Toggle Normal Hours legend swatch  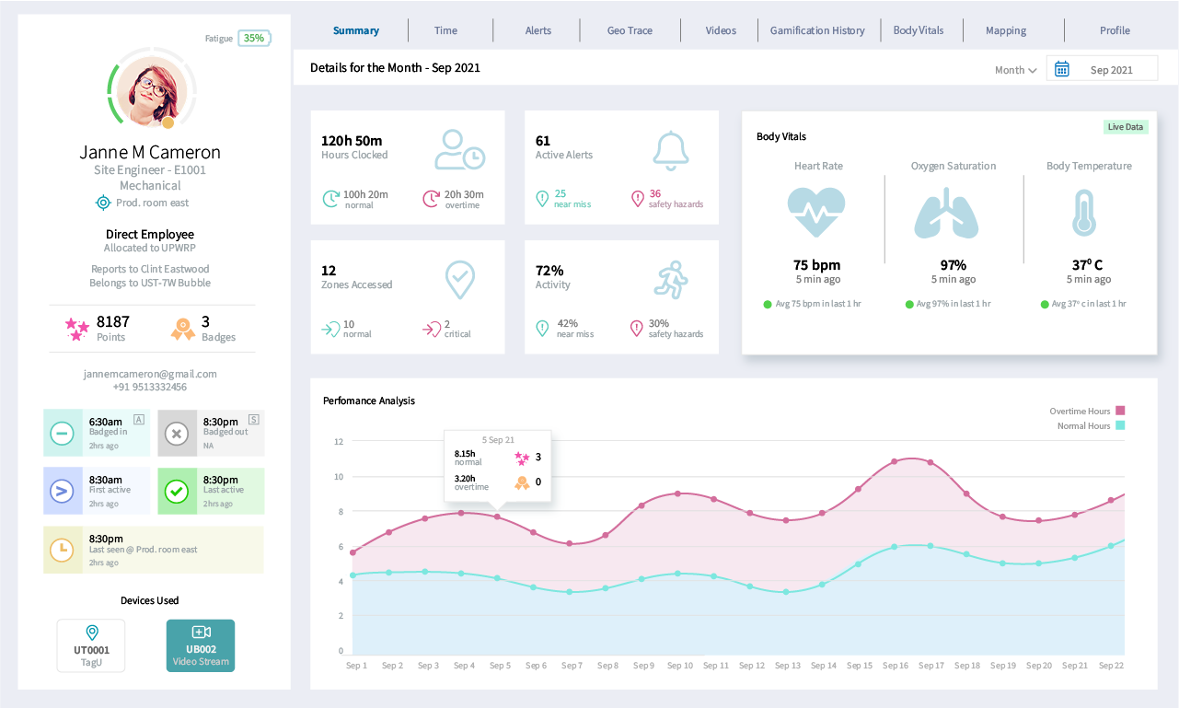[x=1120, y=425]
